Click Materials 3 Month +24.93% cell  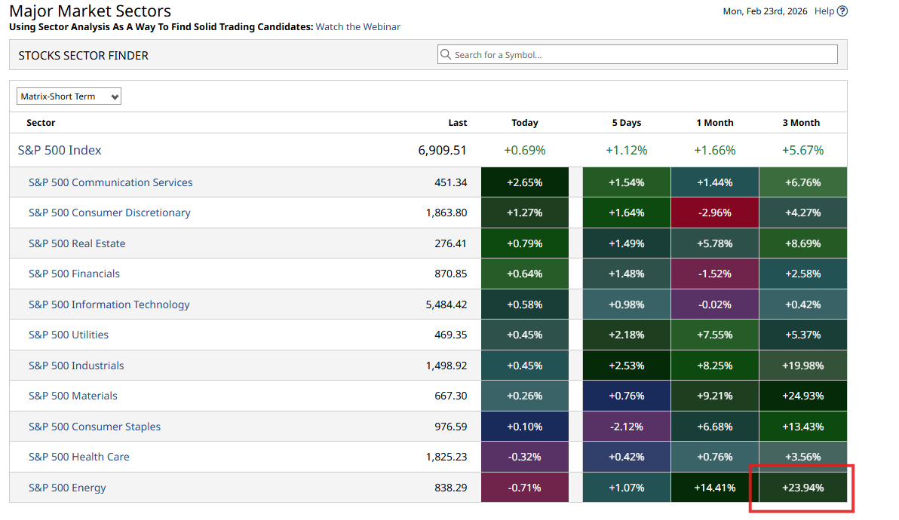802,396
